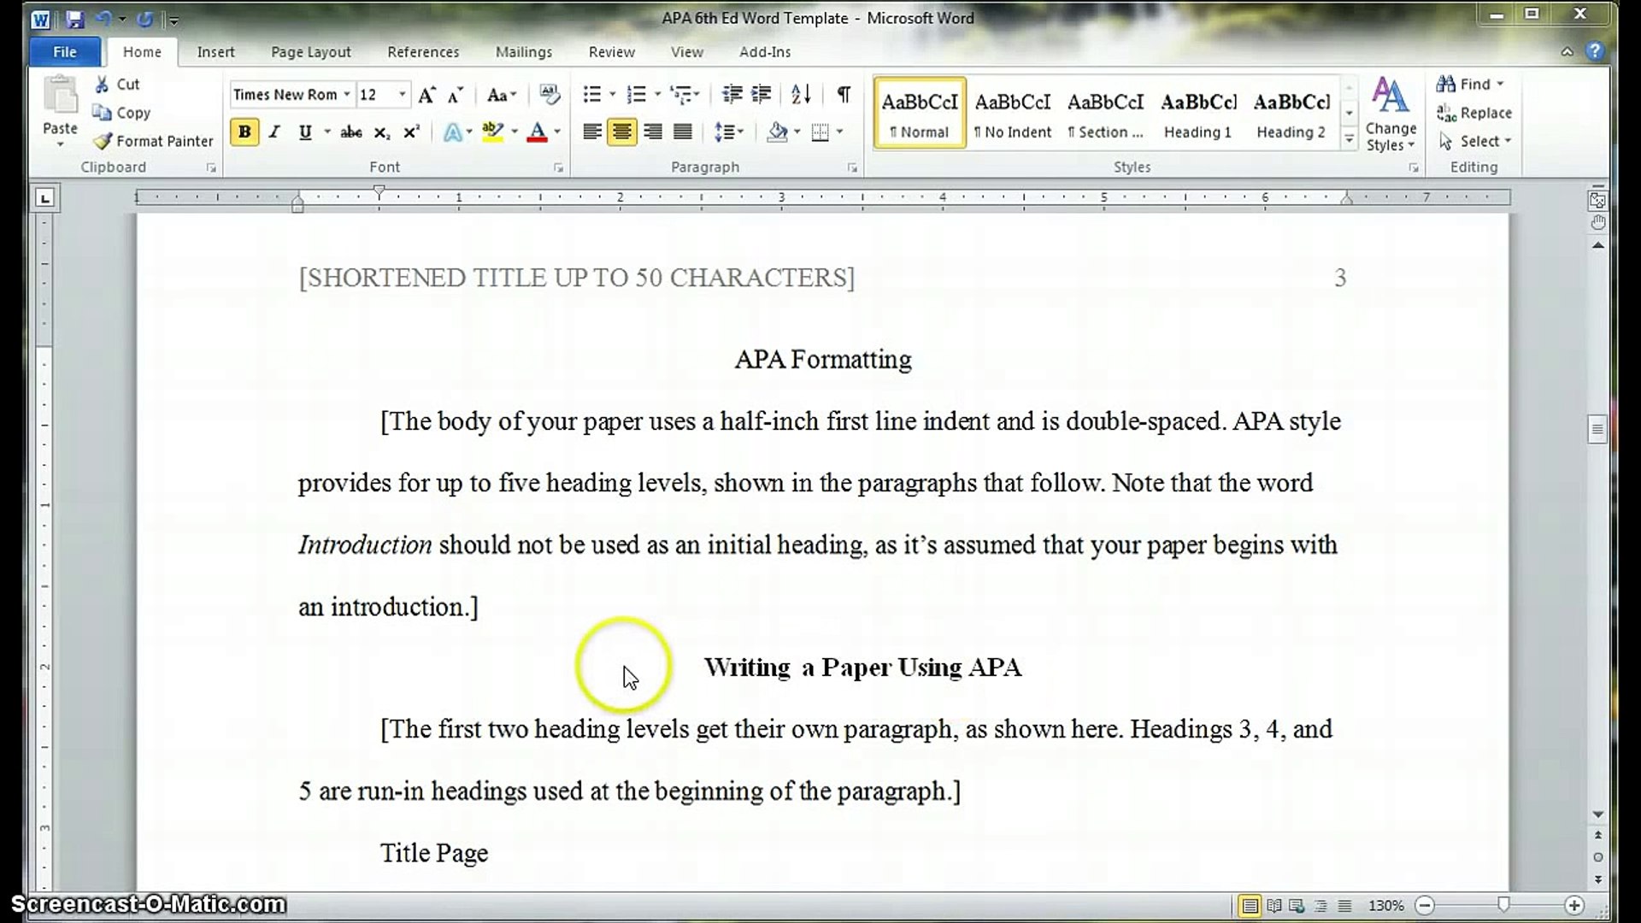The height and width of the screenshot is (923, 1641).
Task: Click the Show/Hide paragraph marks icon
Action: click(x=844, y=94)
